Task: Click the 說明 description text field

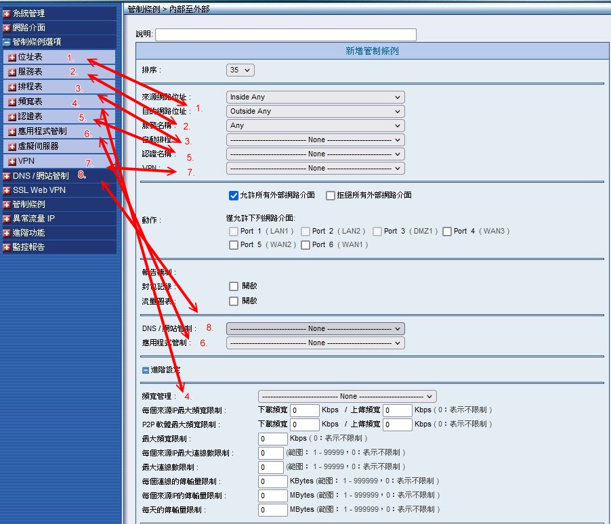Action: (285, 35)
